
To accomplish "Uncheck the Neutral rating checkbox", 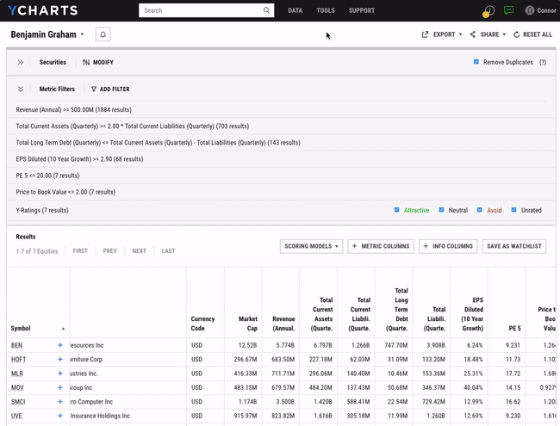I will click(x=441, y=210).
